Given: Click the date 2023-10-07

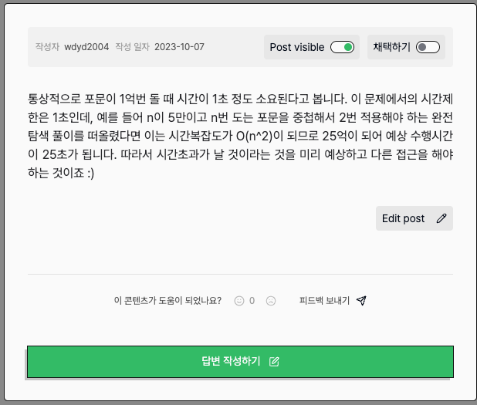Looking at the screenshot, I should pos(179,47).
